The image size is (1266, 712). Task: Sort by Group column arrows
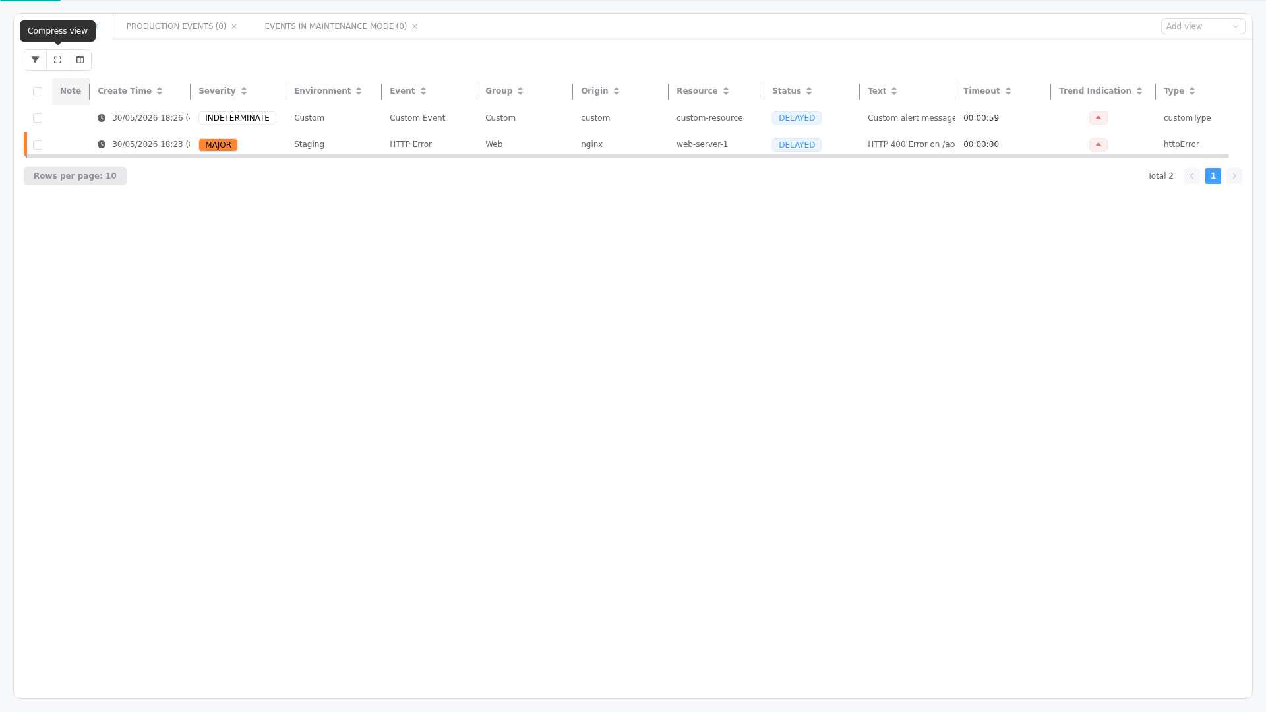(x=520, y=91)
